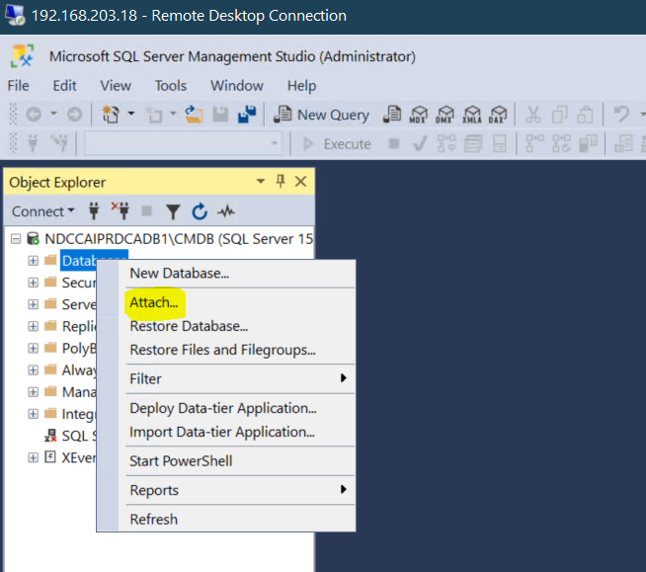Choose Deploy Data-tier Application...
Viewport: 646px width, 572px height.
[x=226, y=408]
